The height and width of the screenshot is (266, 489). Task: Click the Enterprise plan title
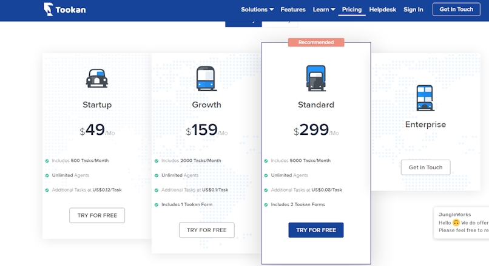click(x=425, y=125)
